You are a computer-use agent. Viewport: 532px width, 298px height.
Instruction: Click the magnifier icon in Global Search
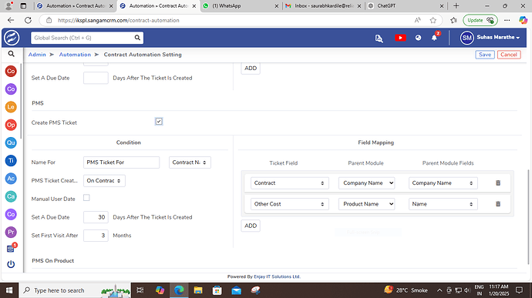tap(137, 38)
